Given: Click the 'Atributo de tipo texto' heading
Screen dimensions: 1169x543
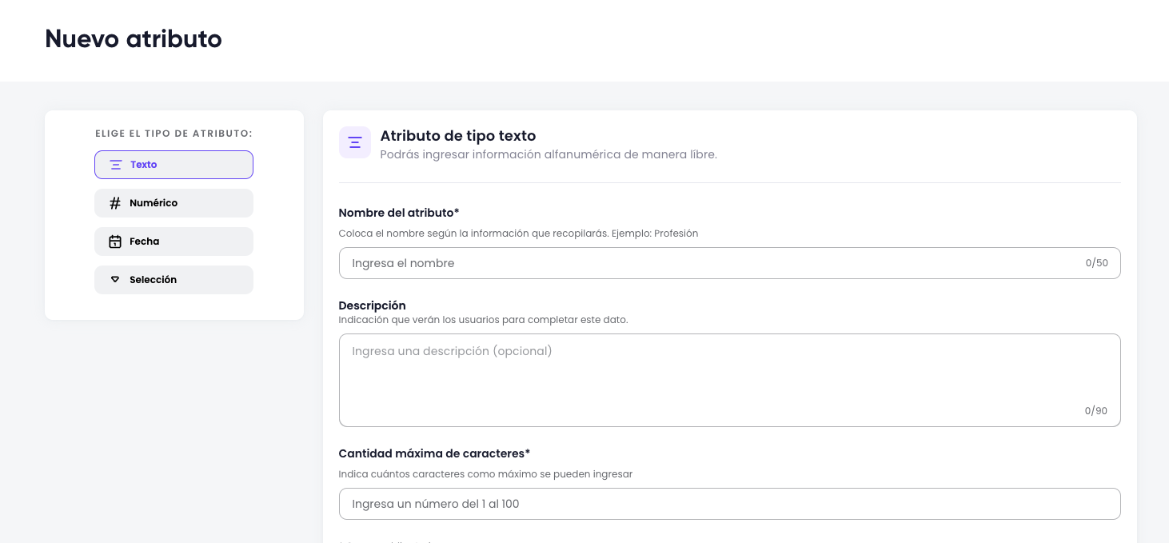Looking at the screenshot, I should [457, 136].
